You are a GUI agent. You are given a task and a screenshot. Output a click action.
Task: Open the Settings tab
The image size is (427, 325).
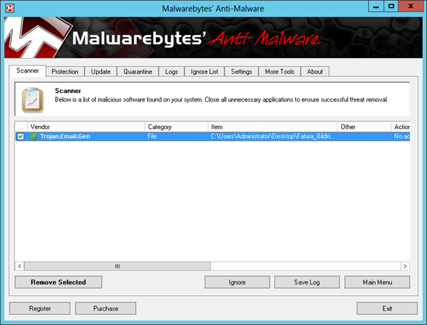click(x=242, y=72)
